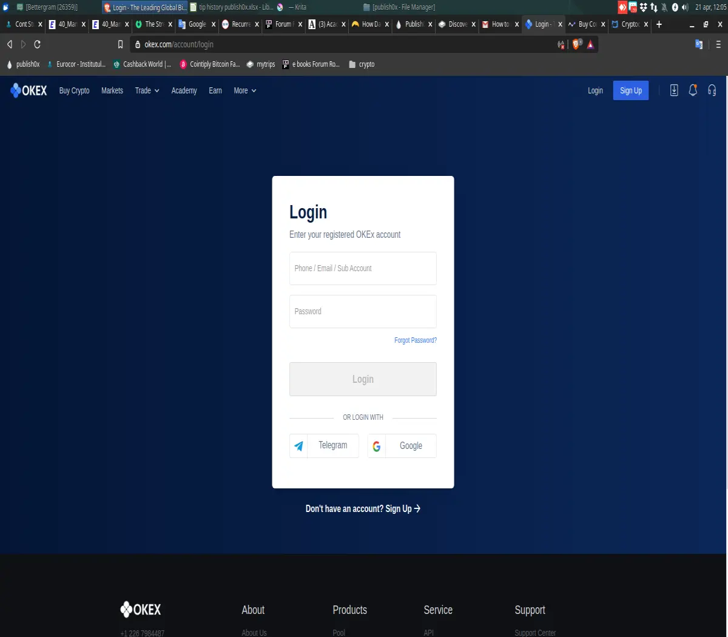728x637 pixels.
Task: Switch to Bettergram taskbar window
Action: (x=47, y=7)
